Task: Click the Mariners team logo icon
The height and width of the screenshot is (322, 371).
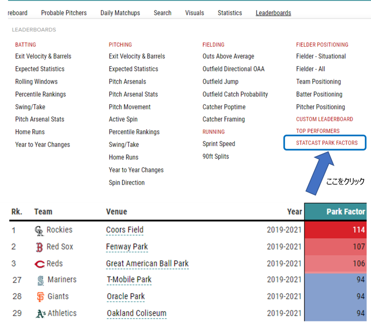Action: coord(41,281)
